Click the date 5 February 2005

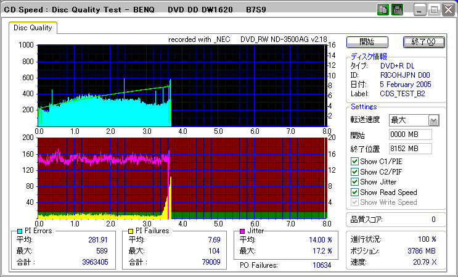click(406, 85)
